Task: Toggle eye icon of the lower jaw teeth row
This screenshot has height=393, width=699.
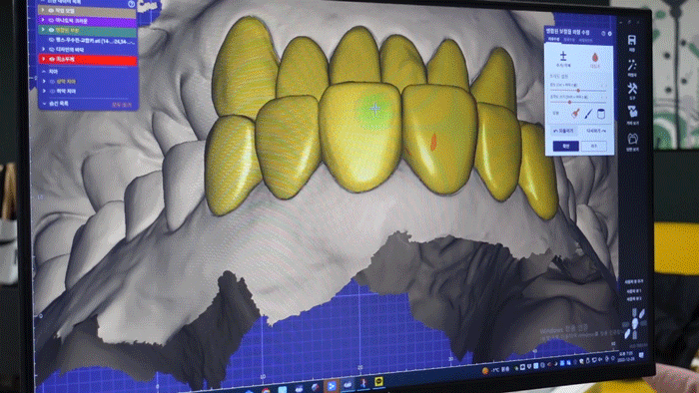Action: point(52,91)
